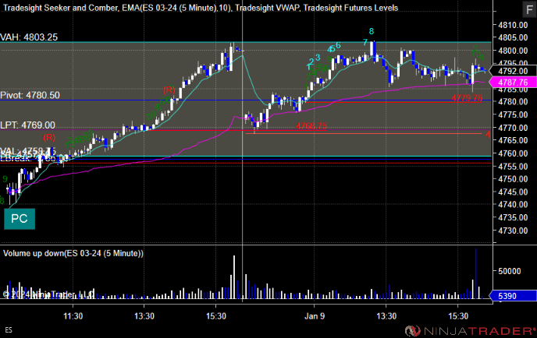Click the indicator title text at chart top

[201, 8]
